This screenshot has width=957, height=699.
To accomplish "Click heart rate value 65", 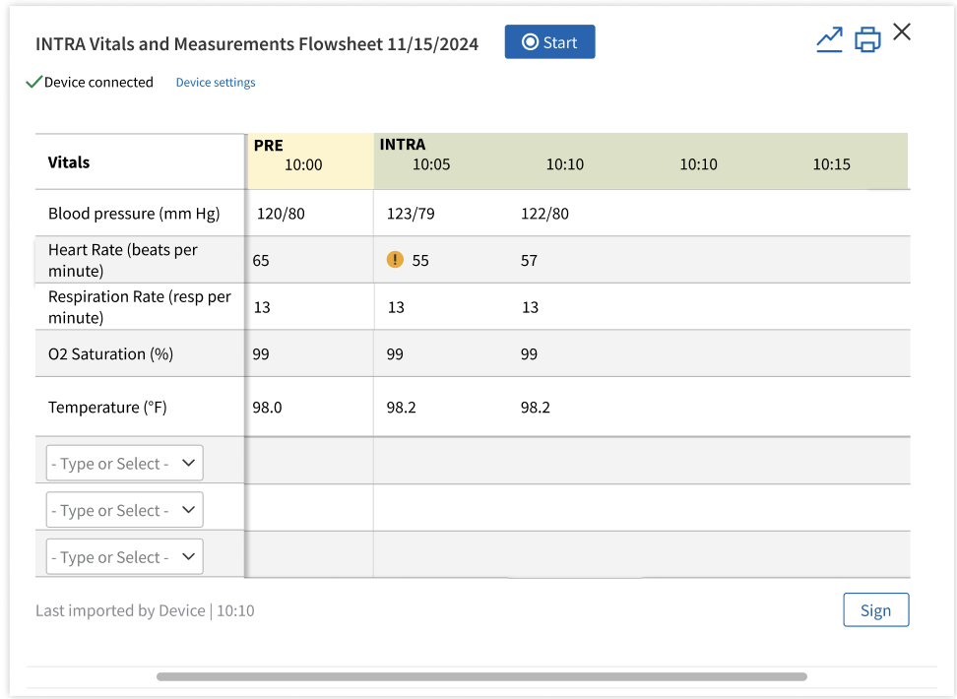I will (261, 261).
